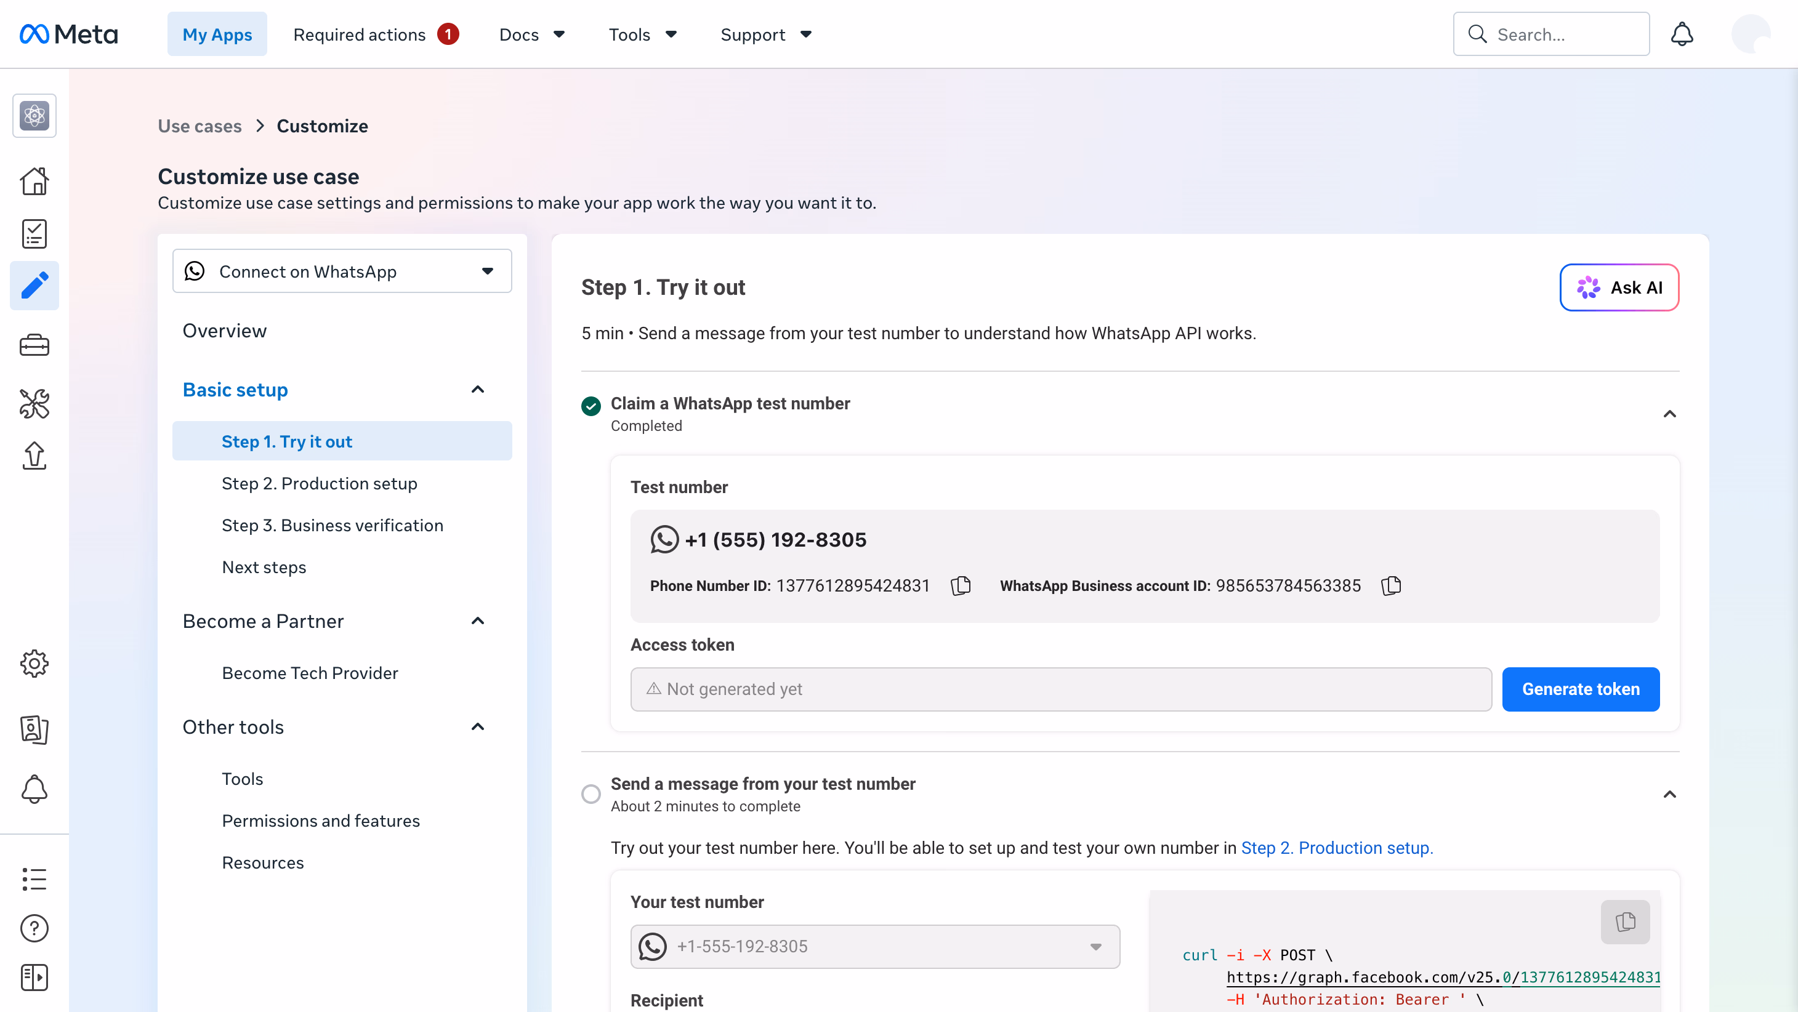Image resolution: width=1798 pixels, height=1012 pixels.
Task: Open the app icon in the sidebar
Action: [34, 115]
